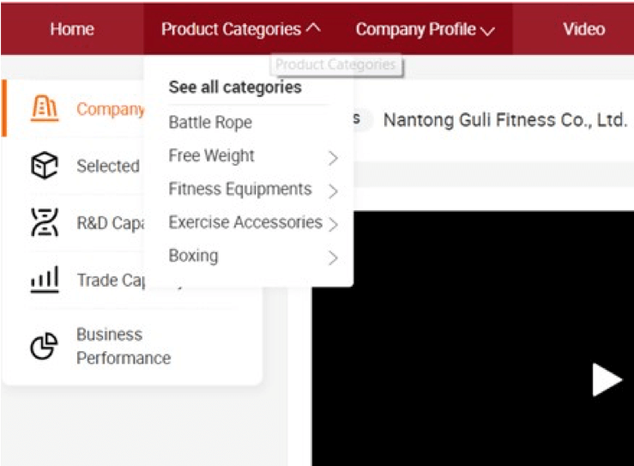This screenshot has height=466, width=634.
Task: Open the Home tab in navigation bar
Action: pyautogui.click(x=72, y=29)
